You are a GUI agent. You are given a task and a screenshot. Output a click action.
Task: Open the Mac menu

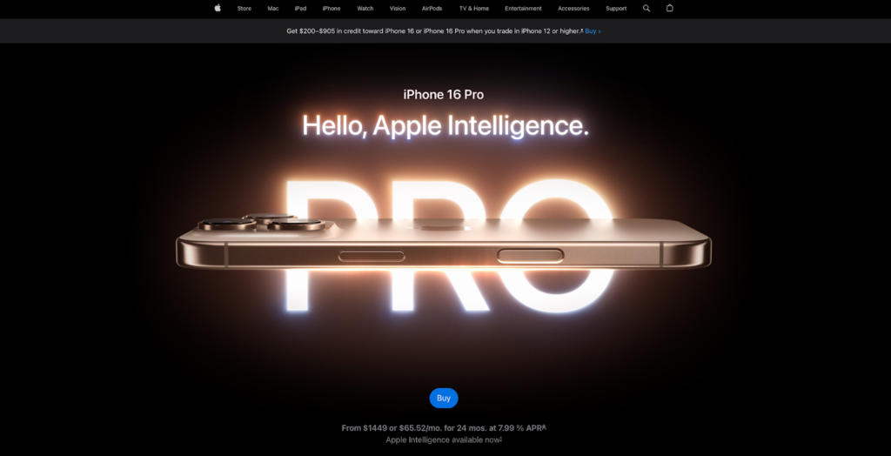tap(272, 9)
